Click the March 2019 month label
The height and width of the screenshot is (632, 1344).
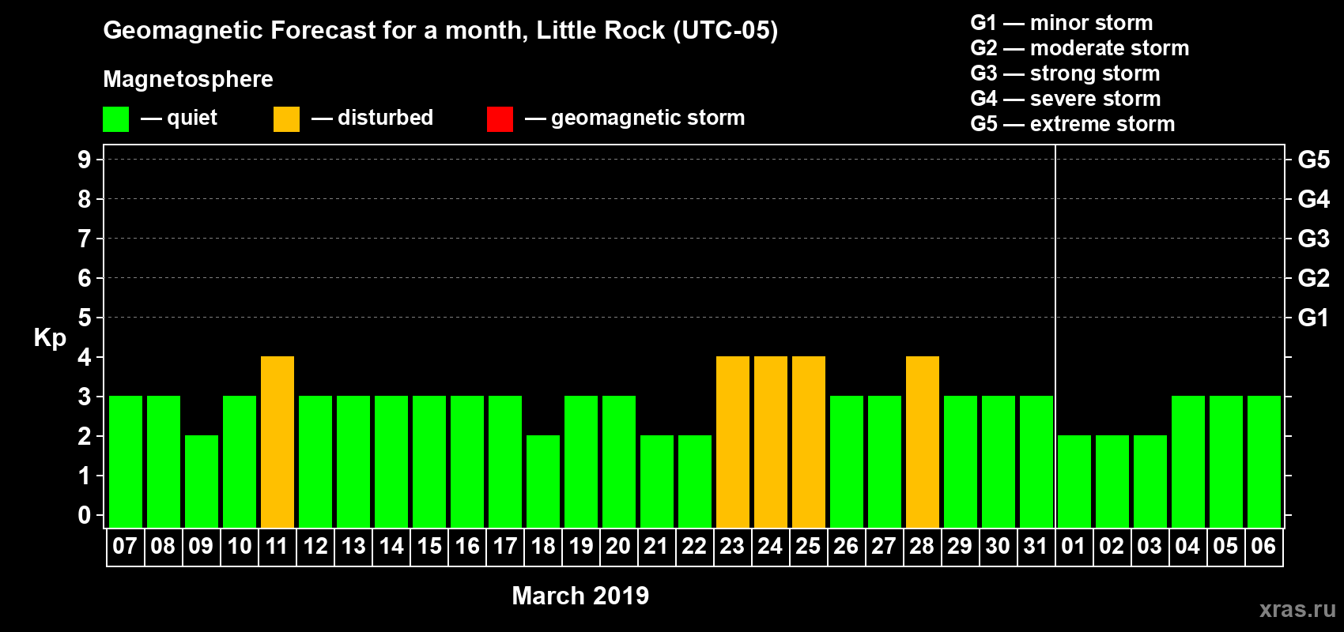click(x=580, y=596)
